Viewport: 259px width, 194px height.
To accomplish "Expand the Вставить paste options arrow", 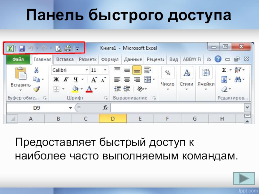I will coord(20,90).
